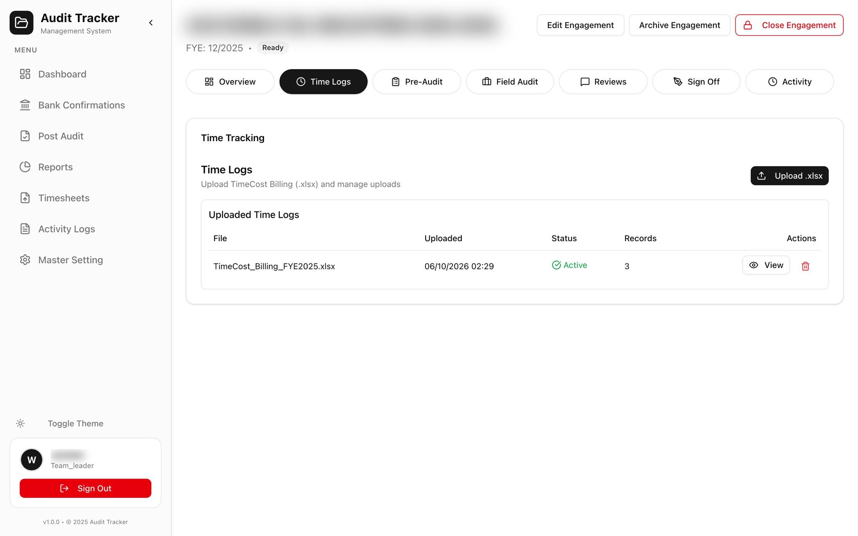Click the Master Setting gear icon
Image resolution: width=858 pixels, height=536 pixels.
tap(25, 260)
